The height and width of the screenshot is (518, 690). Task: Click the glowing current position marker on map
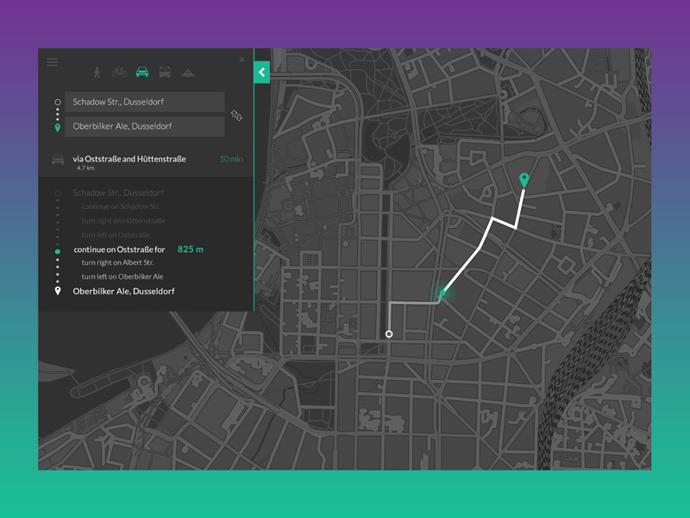(x=442, y=294)
